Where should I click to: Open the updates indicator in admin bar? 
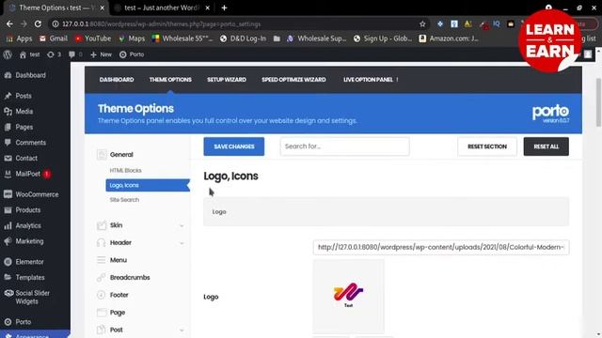coord(54,54)
